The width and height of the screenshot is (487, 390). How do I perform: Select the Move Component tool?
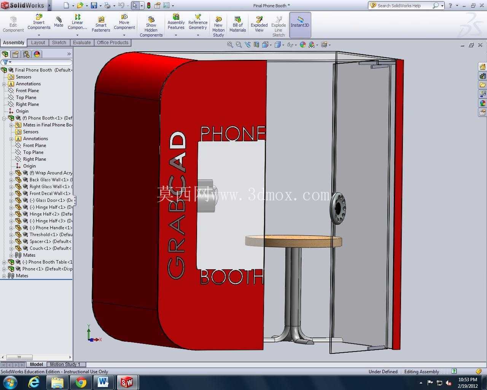click(124, 22)
